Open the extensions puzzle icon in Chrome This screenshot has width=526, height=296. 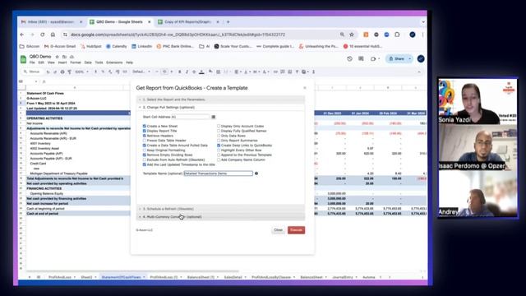point(397,35)
